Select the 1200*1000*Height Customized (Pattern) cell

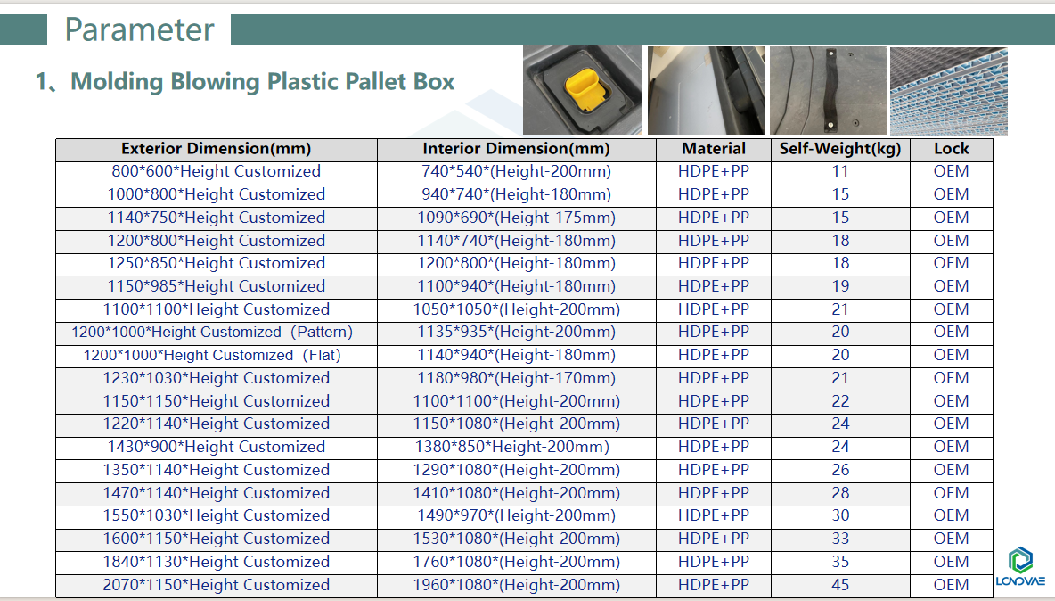coord(216,333)
